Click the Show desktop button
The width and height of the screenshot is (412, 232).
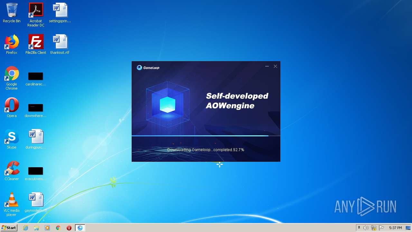pos(409,228)
